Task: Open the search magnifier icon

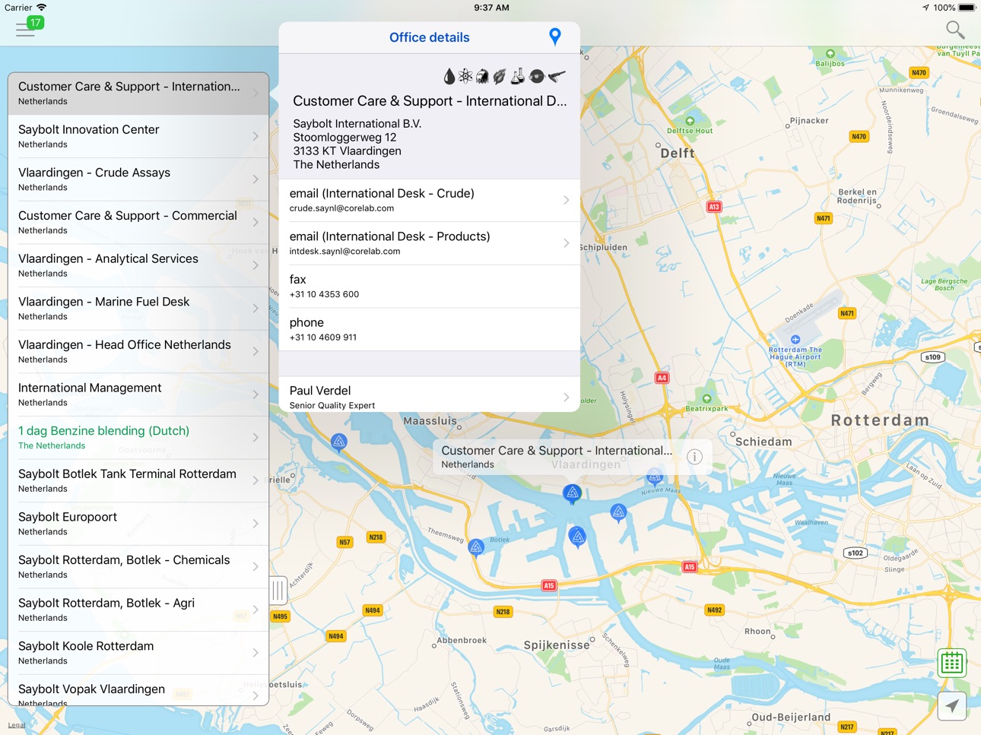Action: (955, 30)
